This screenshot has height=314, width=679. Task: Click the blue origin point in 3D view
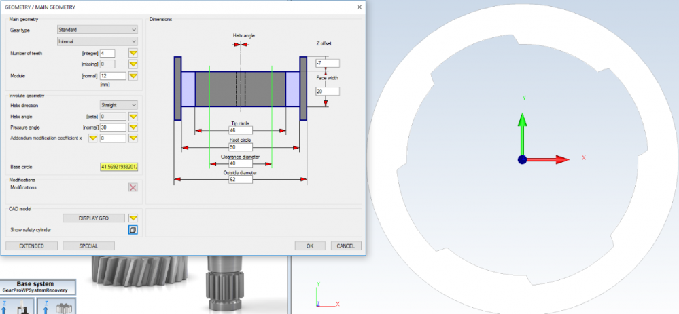[522, 160]
